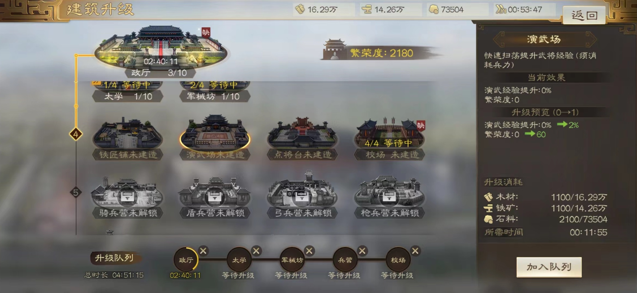Click the 返回 back button
Image resolution: width=637 pixels, height=293 pixels.
[584, 15]
